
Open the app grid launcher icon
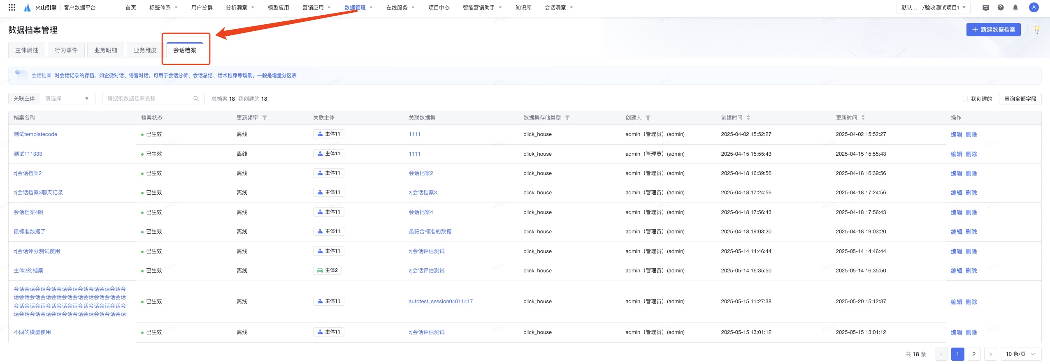pos(12,7)
